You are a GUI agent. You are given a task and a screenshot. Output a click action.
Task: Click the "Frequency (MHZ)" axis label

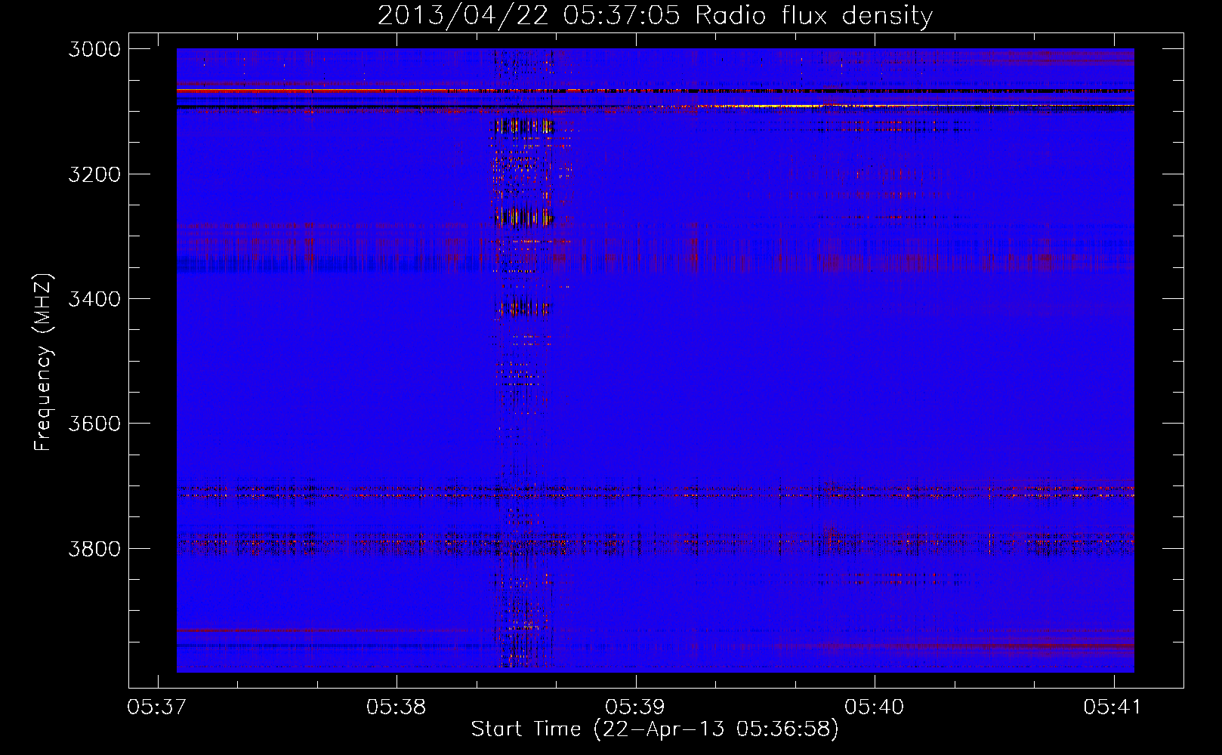point(43,362)
